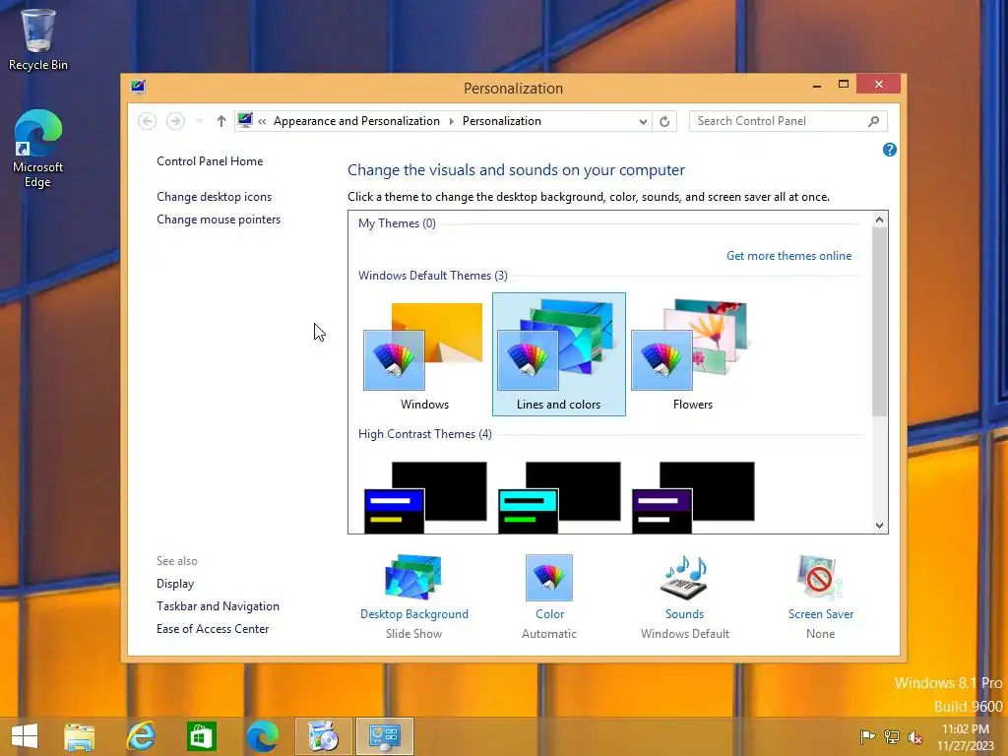Click the Personalization breadcrumb segment
Viewport: 1008px width, 756px height.
501,121
